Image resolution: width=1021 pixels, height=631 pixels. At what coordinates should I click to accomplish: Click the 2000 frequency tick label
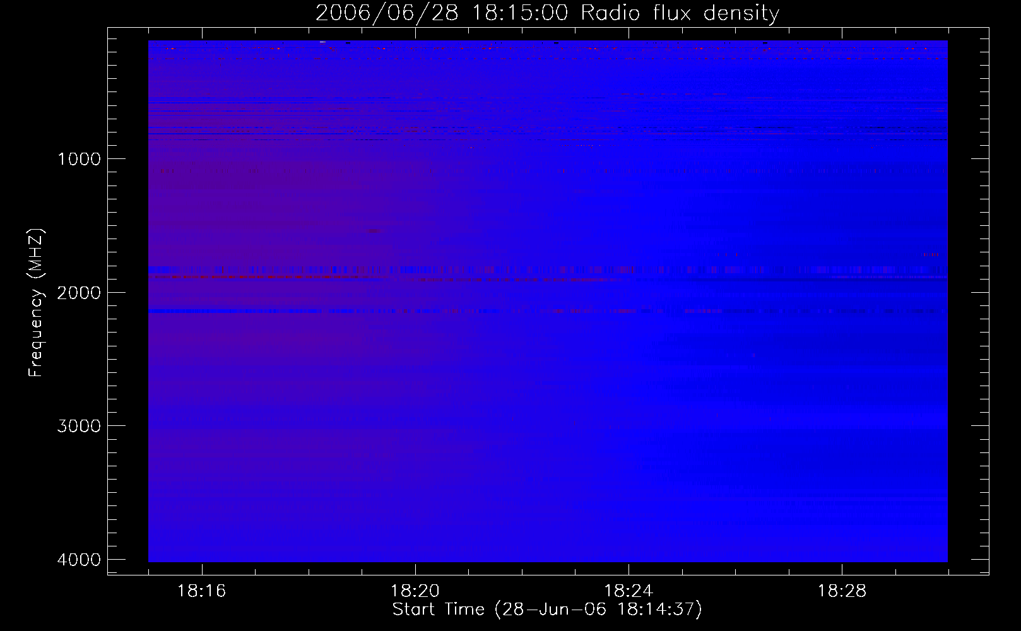point(79,293)
